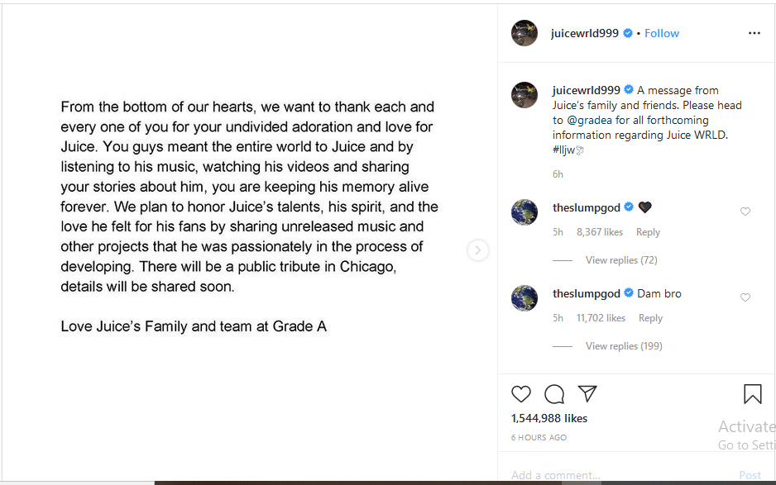View 11,702 likes on Dam bro comment

tap(601, 318)
